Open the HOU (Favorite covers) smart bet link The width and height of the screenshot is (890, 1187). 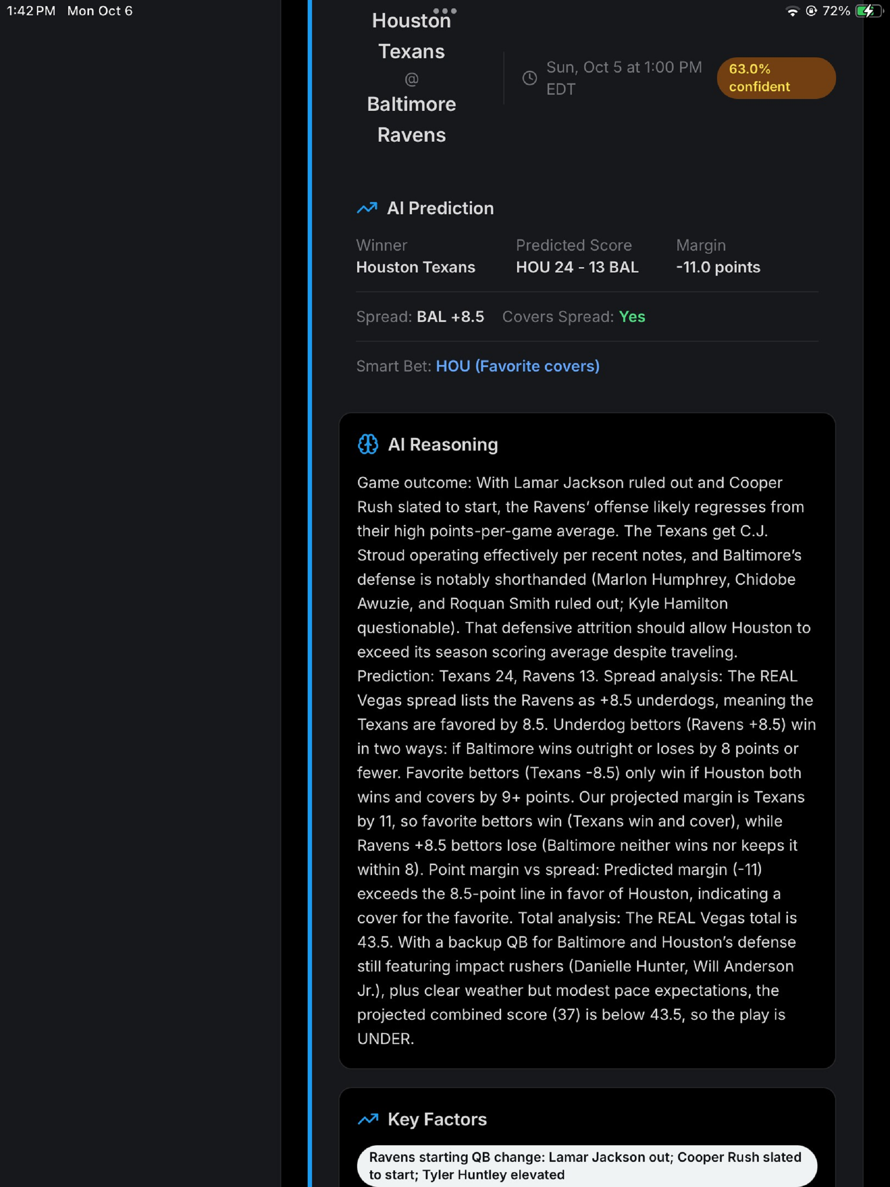click(518, 366)
